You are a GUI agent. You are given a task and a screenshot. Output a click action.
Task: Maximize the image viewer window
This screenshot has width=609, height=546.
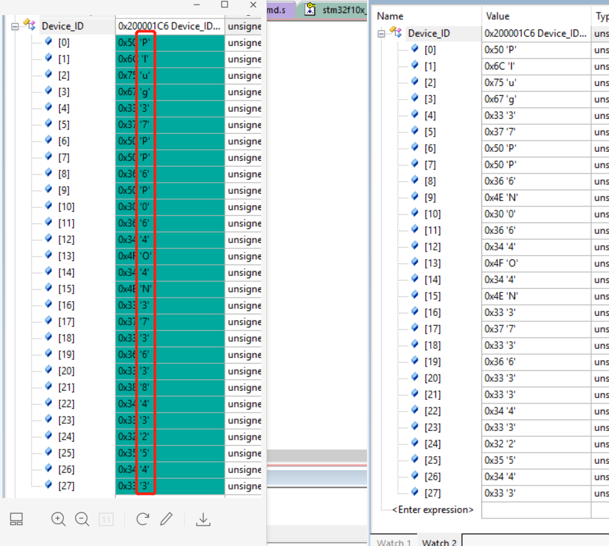[x=224, y=5]
